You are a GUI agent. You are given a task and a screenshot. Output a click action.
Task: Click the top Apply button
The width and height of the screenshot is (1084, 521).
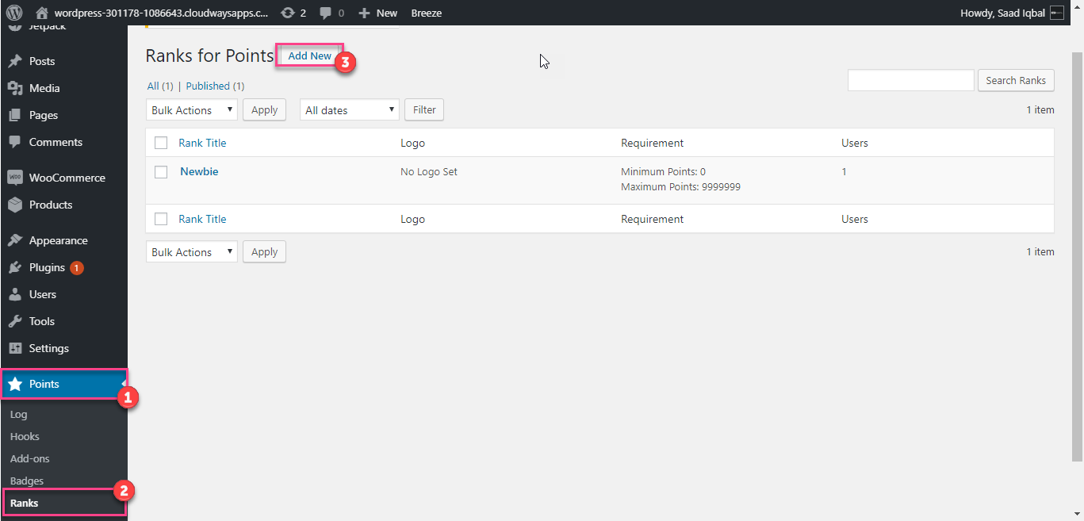click(264, 110)
